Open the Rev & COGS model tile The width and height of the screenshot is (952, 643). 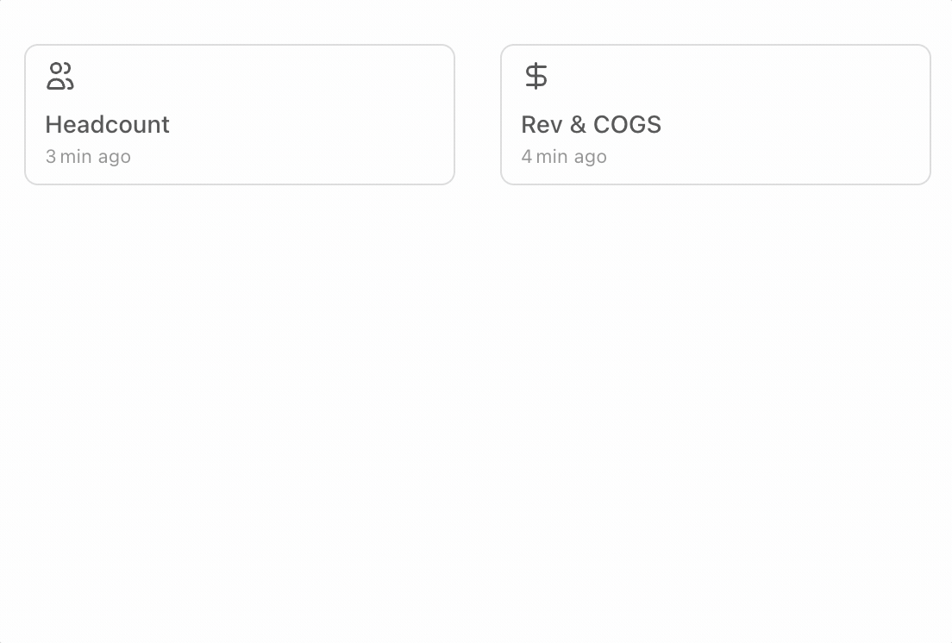716,115
